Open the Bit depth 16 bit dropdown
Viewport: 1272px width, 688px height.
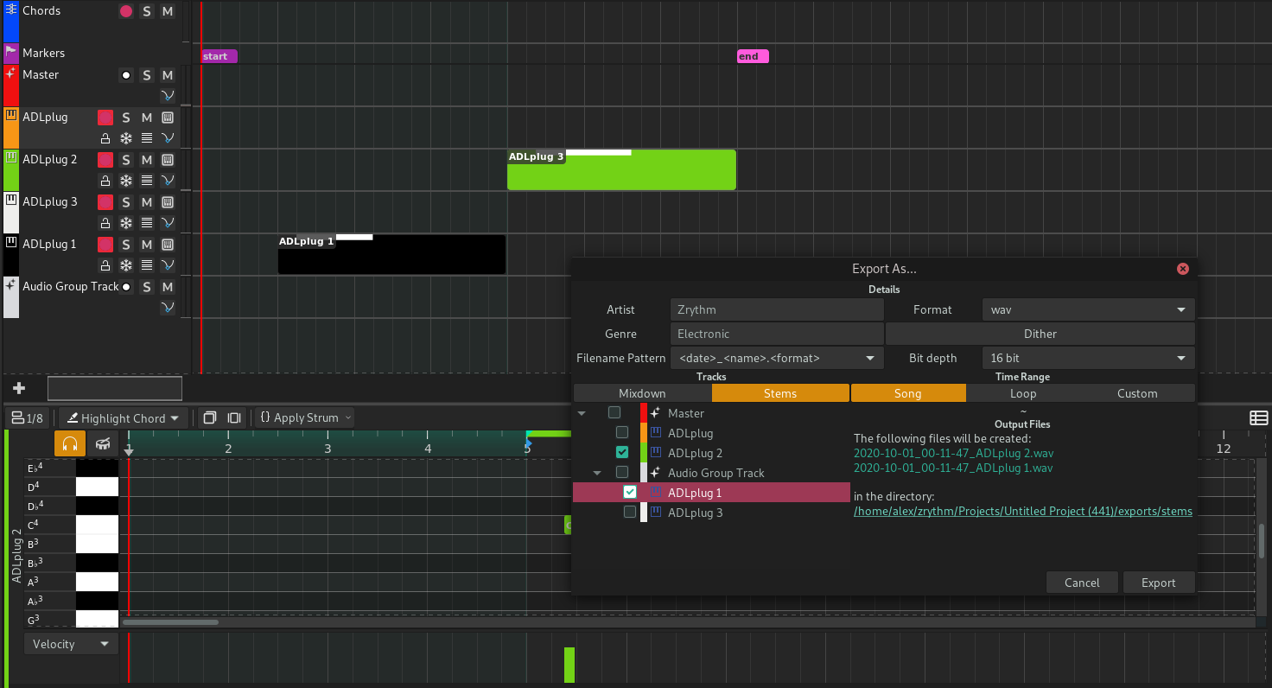point(1088,358)
